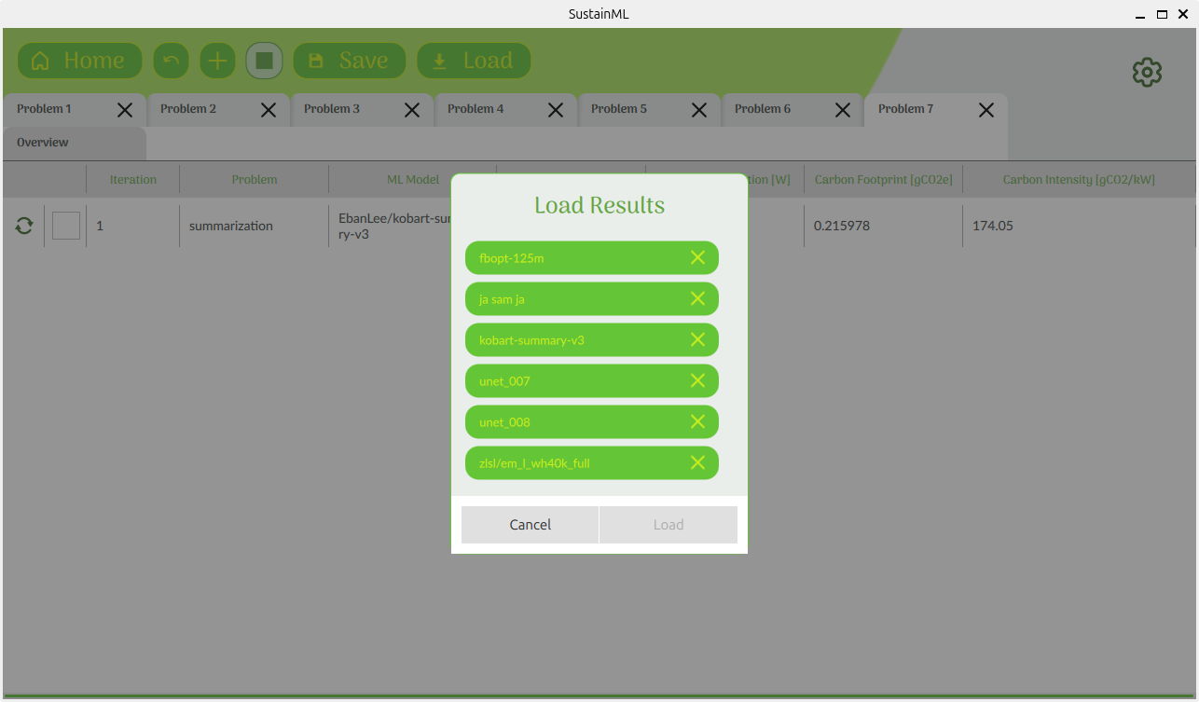Delete the fbopt-125m saved result
Image resolution: width=1199 pixels, height=702 pixels.
[697, 258]
